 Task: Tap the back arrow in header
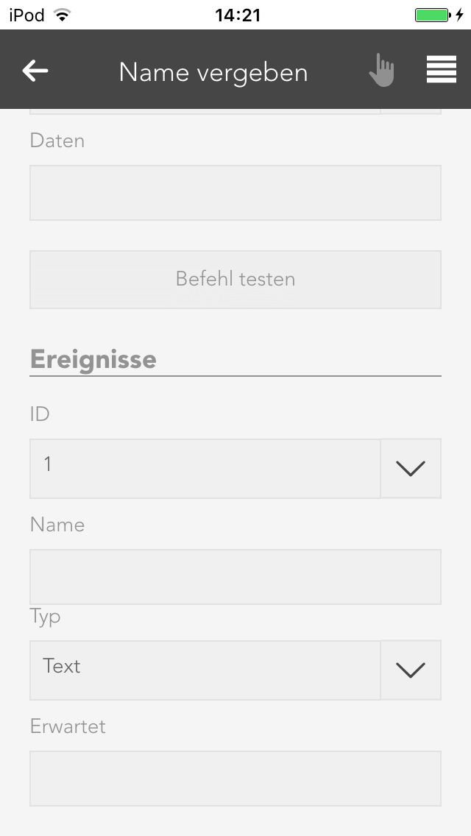pos(35,71)
